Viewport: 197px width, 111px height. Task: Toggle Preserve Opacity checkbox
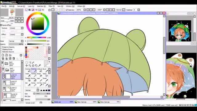[1, 47]
